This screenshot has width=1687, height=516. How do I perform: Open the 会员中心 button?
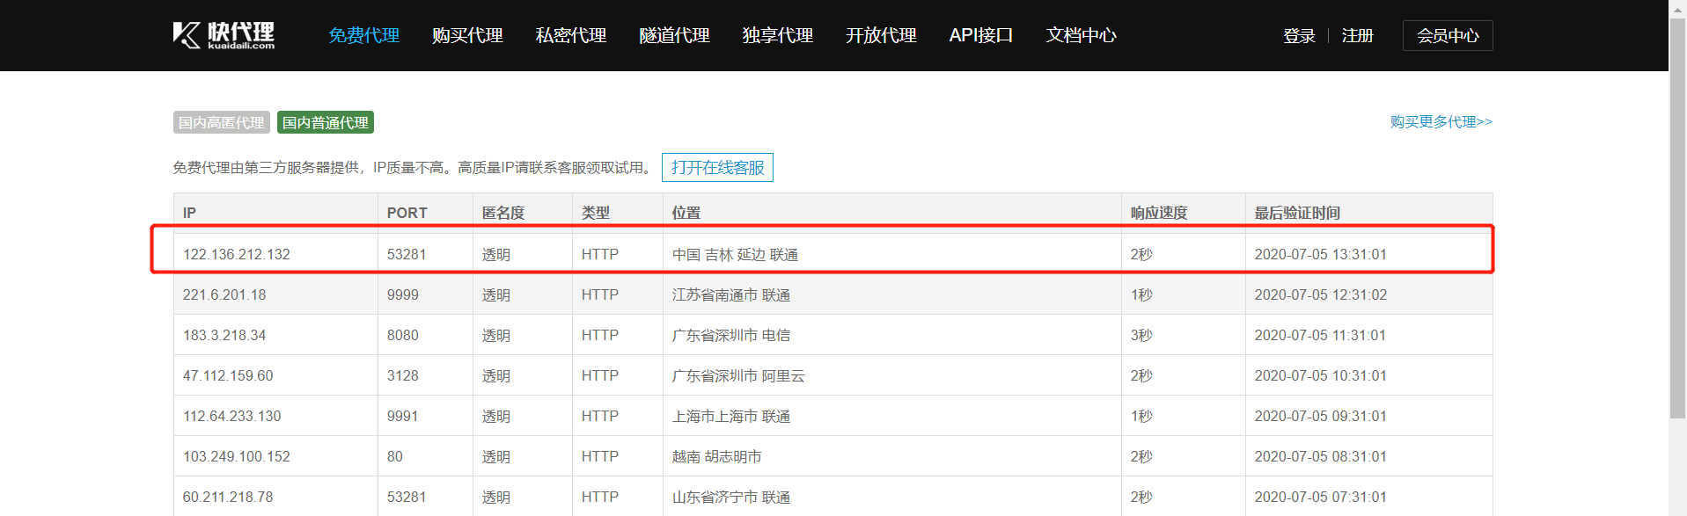tap(1448, 36)
